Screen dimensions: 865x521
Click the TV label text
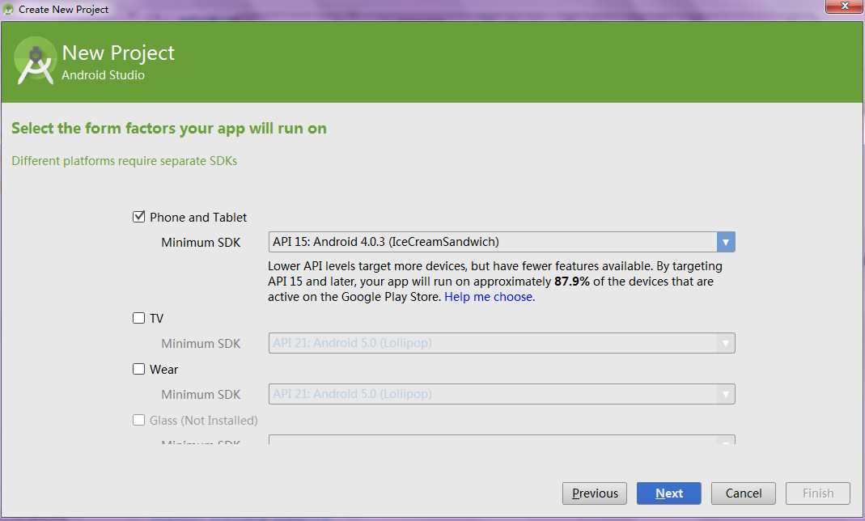point(157,318)
